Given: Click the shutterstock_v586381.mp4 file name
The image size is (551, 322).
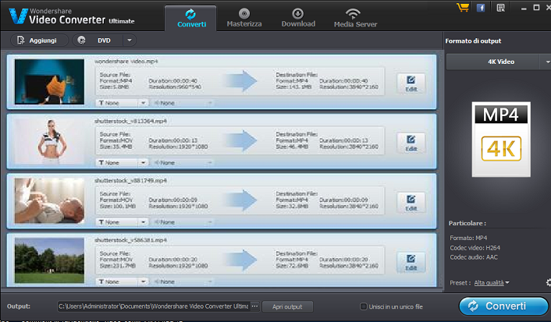Looking at the screenshot, I should coord(130,240).
